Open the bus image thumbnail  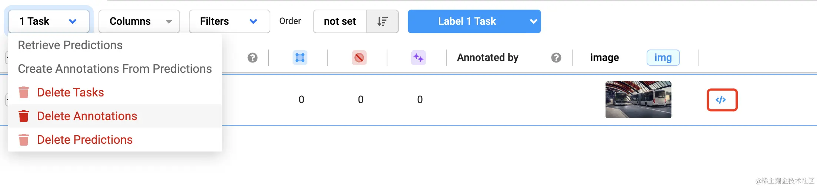pyautogui.click(x=638, y=100)
